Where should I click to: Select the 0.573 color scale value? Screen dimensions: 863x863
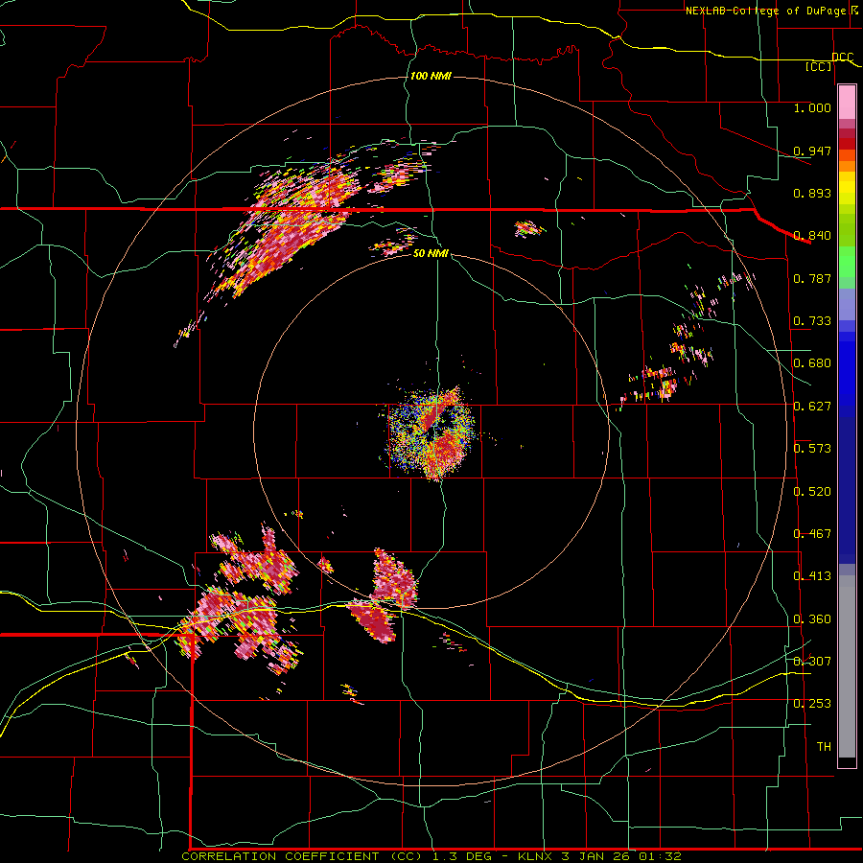tap(812, 449)
